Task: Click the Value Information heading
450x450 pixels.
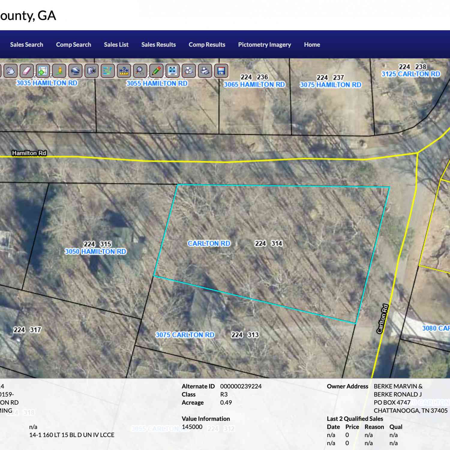Action: click(206, 418)
